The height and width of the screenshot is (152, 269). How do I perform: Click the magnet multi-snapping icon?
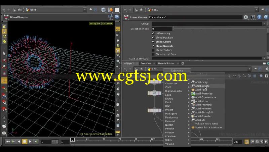(4, 109)
